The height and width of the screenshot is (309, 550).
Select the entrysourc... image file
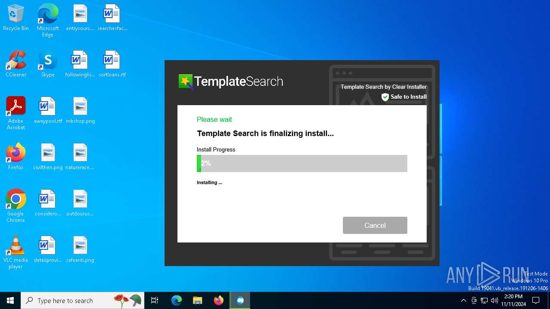[x=80, y=18]
